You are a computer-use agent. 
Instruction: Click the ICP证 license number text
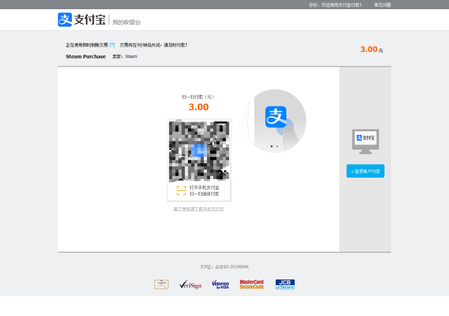[x=224, y=267]
